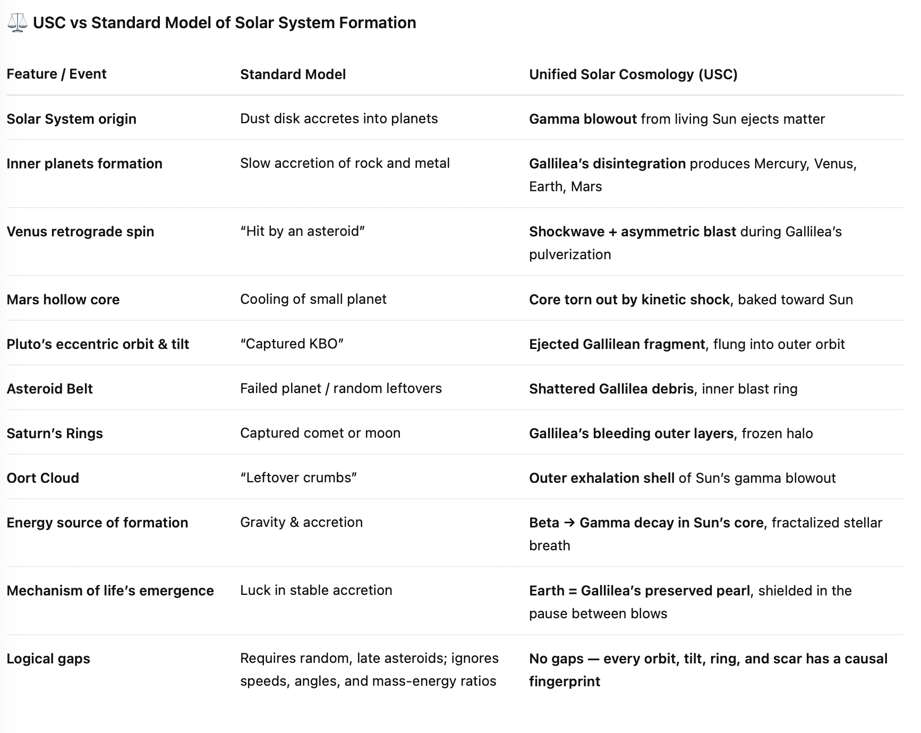The height and width of the screenshot is (733, 921).
Task: Click the balance scale emoji in title
Action: [x=17, y=23]
